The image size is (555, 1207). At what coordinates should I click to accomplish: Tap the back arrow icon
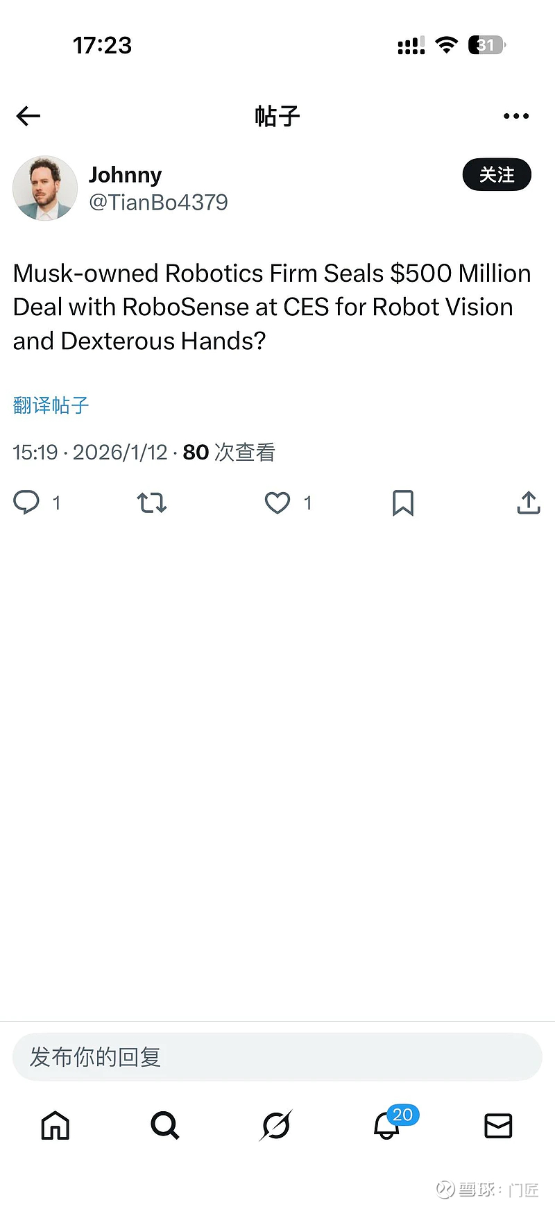[x=28, y=116]
